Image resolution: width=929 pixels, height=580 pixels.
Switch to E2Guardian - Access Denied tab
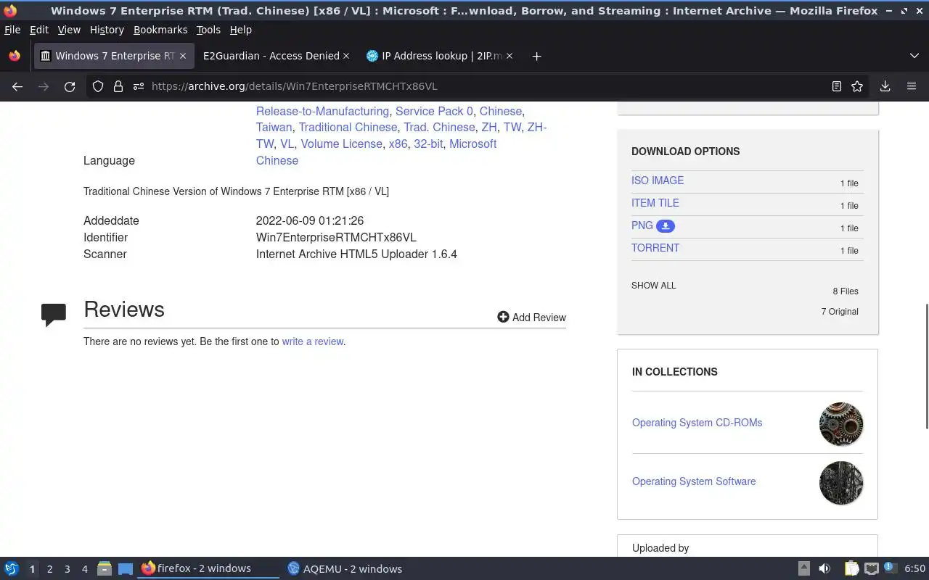(271, 56)
